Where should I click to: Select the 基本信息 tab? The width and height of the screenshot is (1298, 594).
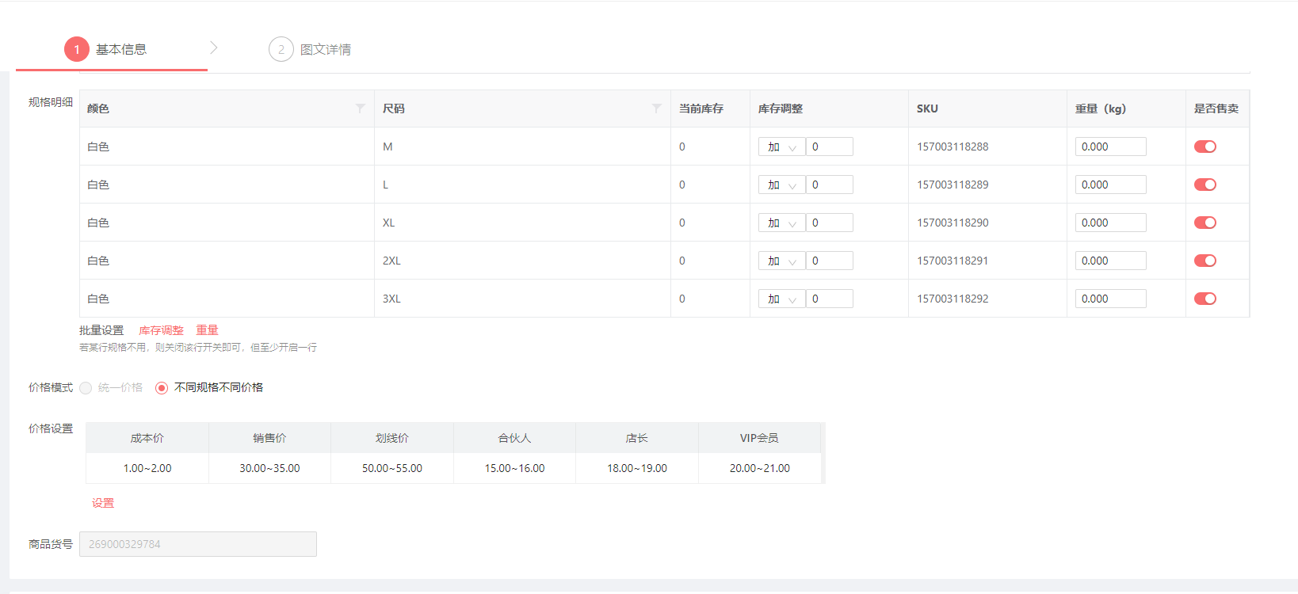[x=121, y=49]
